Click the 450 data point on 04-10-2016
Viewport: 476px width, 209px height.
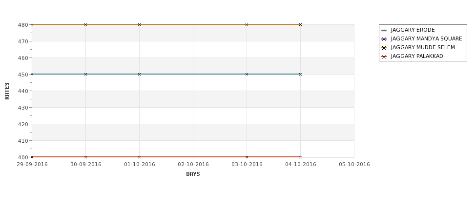coord(301,74)
